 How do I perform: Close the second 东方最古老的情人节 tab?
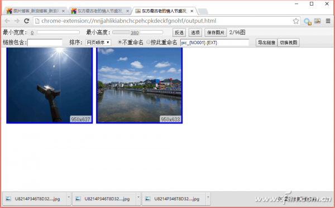coord(127,11)
